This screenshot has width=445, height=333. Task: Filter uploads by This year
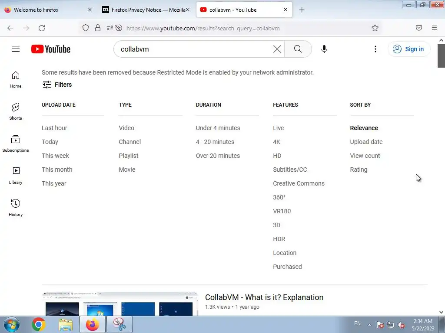click(x=54, y=183)
